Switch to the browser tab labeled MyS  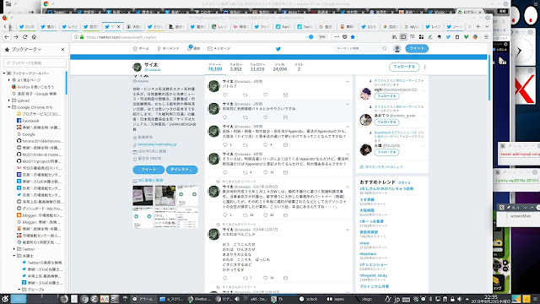(x=412, y=26)
